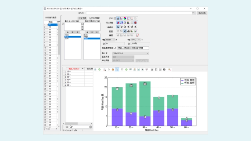251x141 pixels.
Task: Select the zoom magnifier in chart toolbar
Action: [105, 70]
